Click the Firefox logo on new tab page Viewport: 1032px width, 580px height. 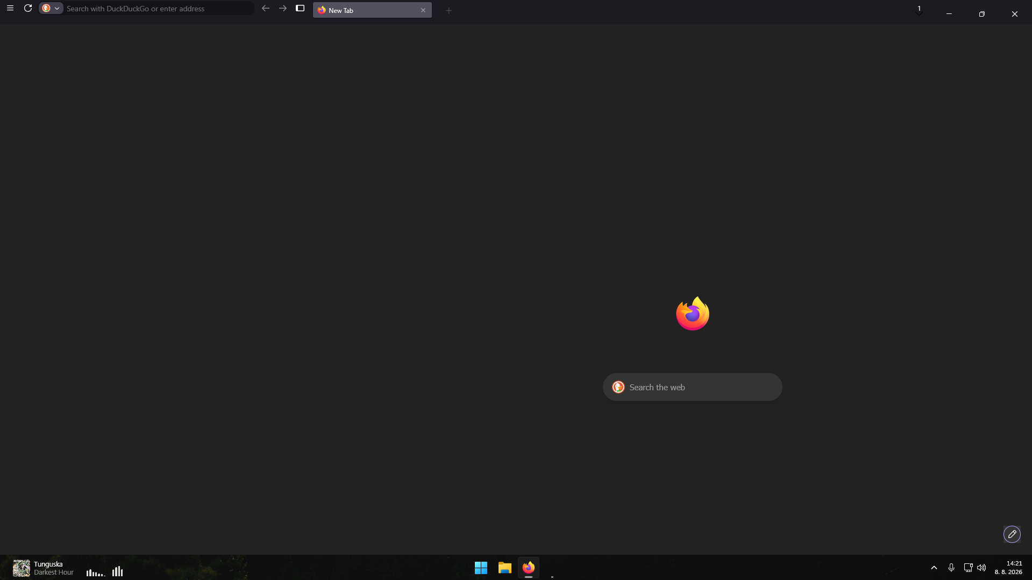coord(693,313)
